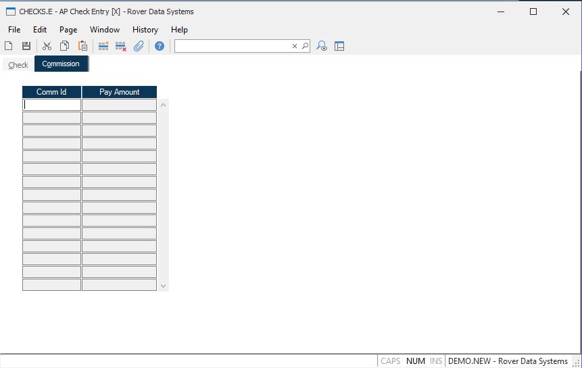
Task: Switch to the Check tab
Action: [18, 65]
